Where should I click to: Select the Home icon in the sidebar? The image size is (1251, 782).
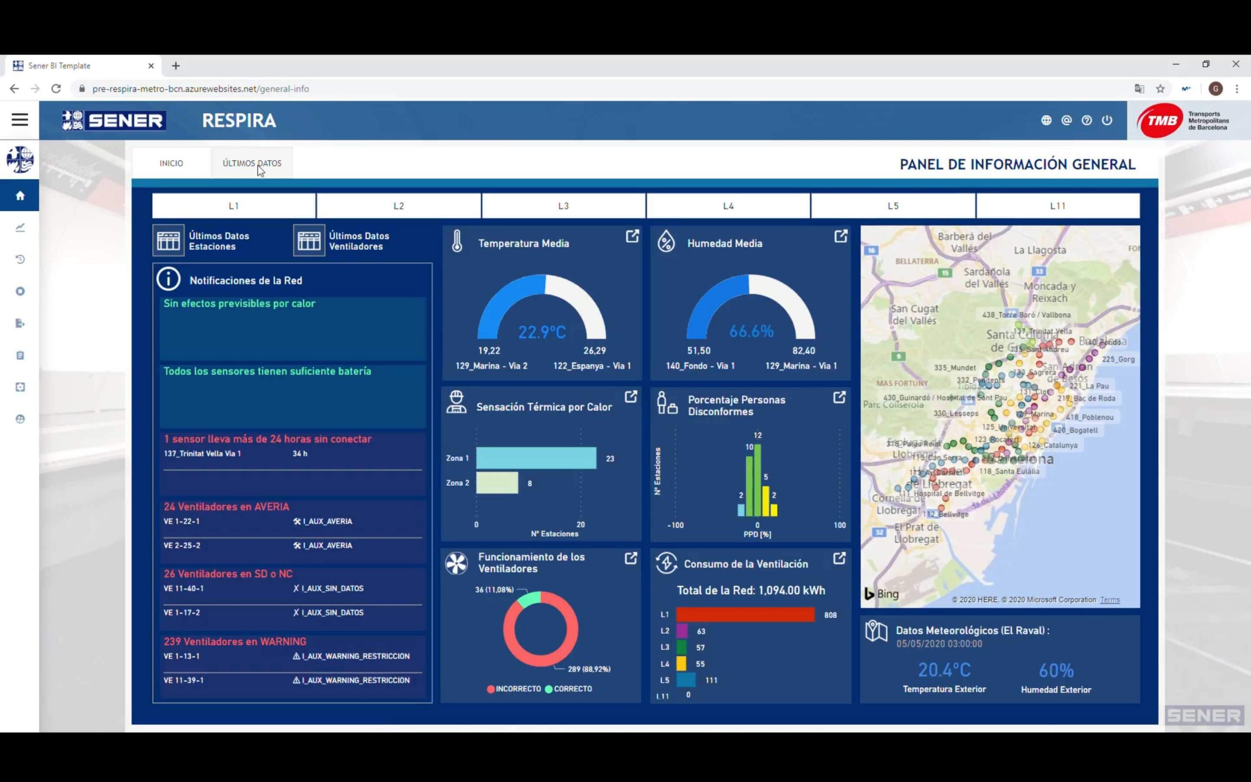20,195
